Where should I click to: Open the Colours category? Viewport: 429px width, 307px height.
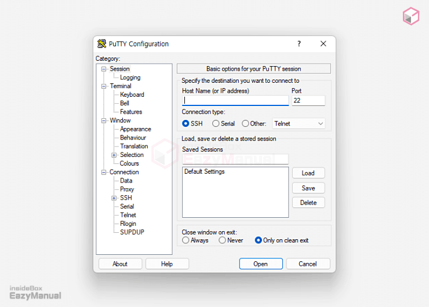point(129,163)
